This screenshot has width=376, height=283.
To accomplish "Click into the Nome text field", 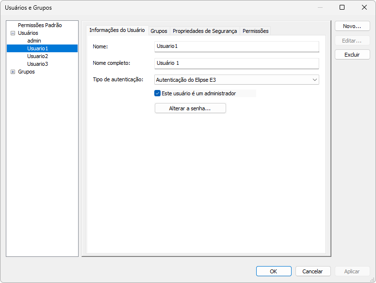I will (236, 46).
